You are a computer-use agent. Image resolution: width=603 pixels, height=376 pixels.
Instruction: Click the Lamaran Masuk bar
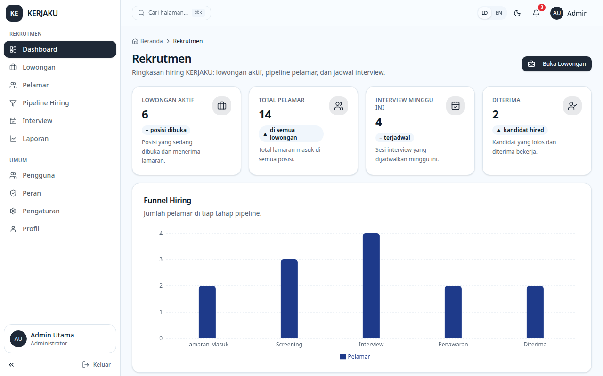(207, 312)
